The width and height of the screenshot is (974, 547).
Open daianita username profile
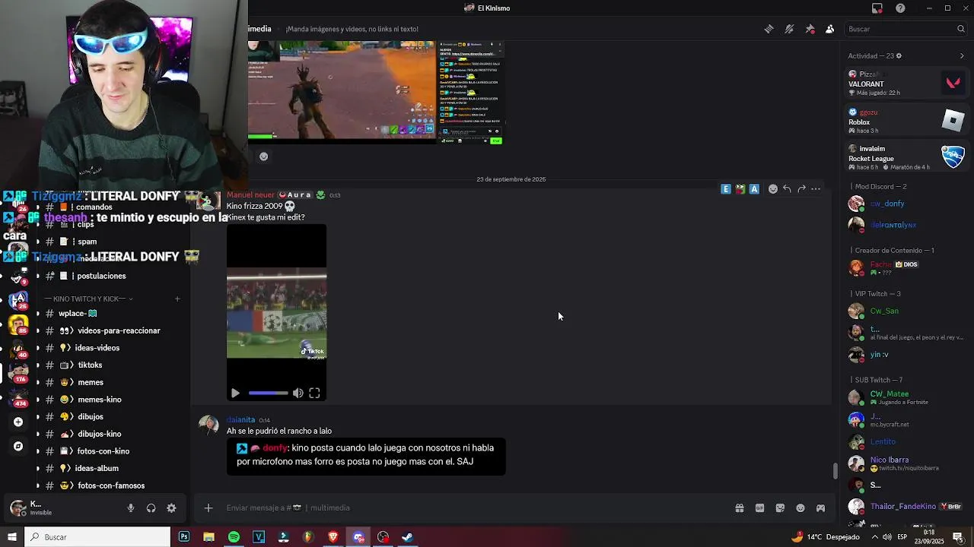pyautogui.click(x=240, y=419)
